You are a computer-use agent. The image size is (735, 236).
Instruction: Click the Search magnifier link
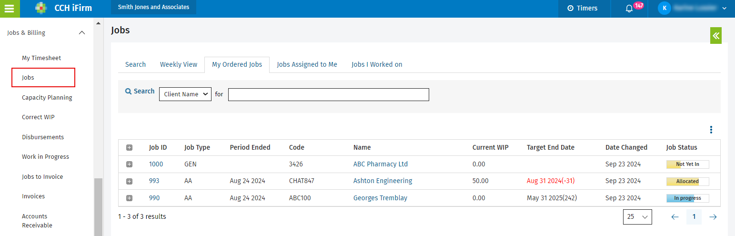140,91
